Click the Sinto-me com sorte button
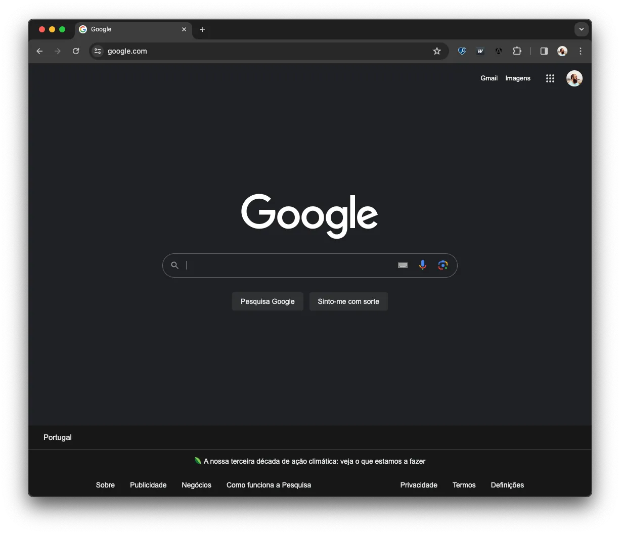 pos(348,301)
